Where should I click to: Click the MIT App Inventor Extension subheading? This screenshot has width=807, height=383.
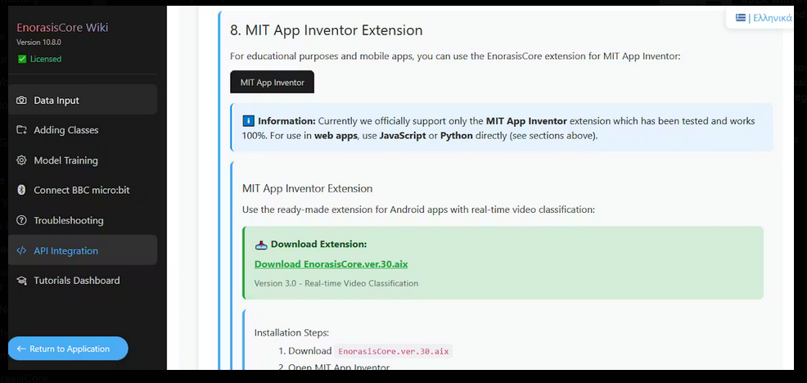coord(307,188)
